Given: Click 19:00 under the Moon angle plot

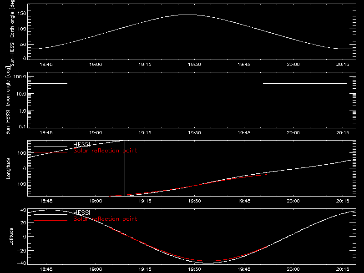Looking at the screenshot, I should (x=96, y=133).
